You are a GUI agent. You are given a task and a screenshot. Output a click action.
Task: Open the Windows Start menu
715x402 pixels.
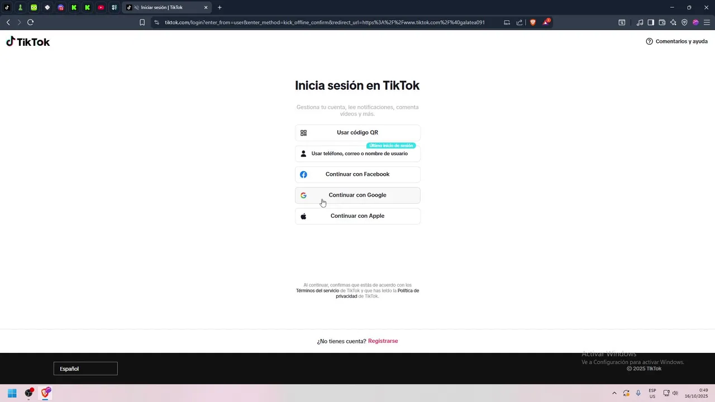(12, 393)
